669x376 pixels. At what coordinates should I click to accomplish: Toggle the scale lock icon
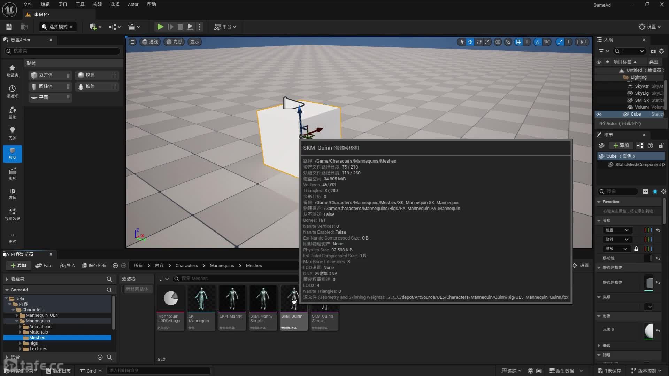[636, 249]
